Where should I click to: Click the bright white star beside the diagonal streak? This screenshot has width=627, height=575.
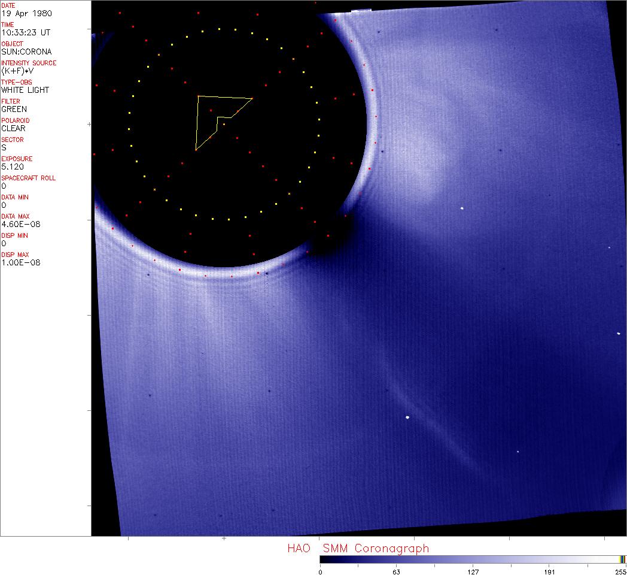(x=407, y=417)
